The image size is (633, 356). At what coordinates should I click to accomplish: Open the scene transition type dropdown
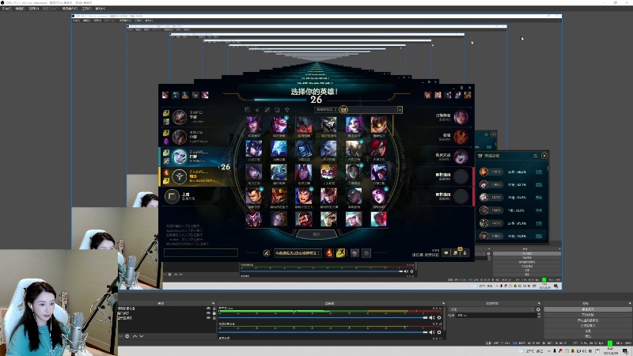491,309
